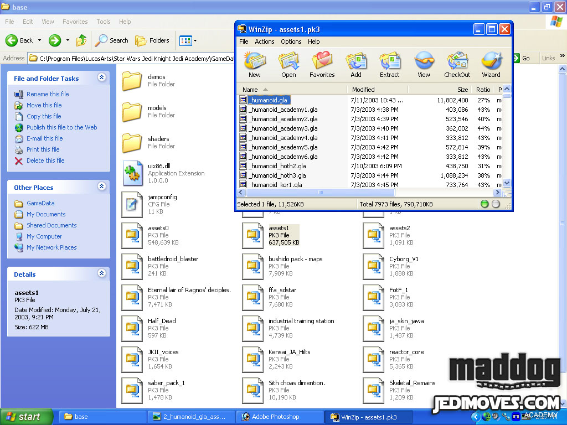Select the Cyborg_V1 PK3 file icon
Screen dimensions: 567x425
374,267
